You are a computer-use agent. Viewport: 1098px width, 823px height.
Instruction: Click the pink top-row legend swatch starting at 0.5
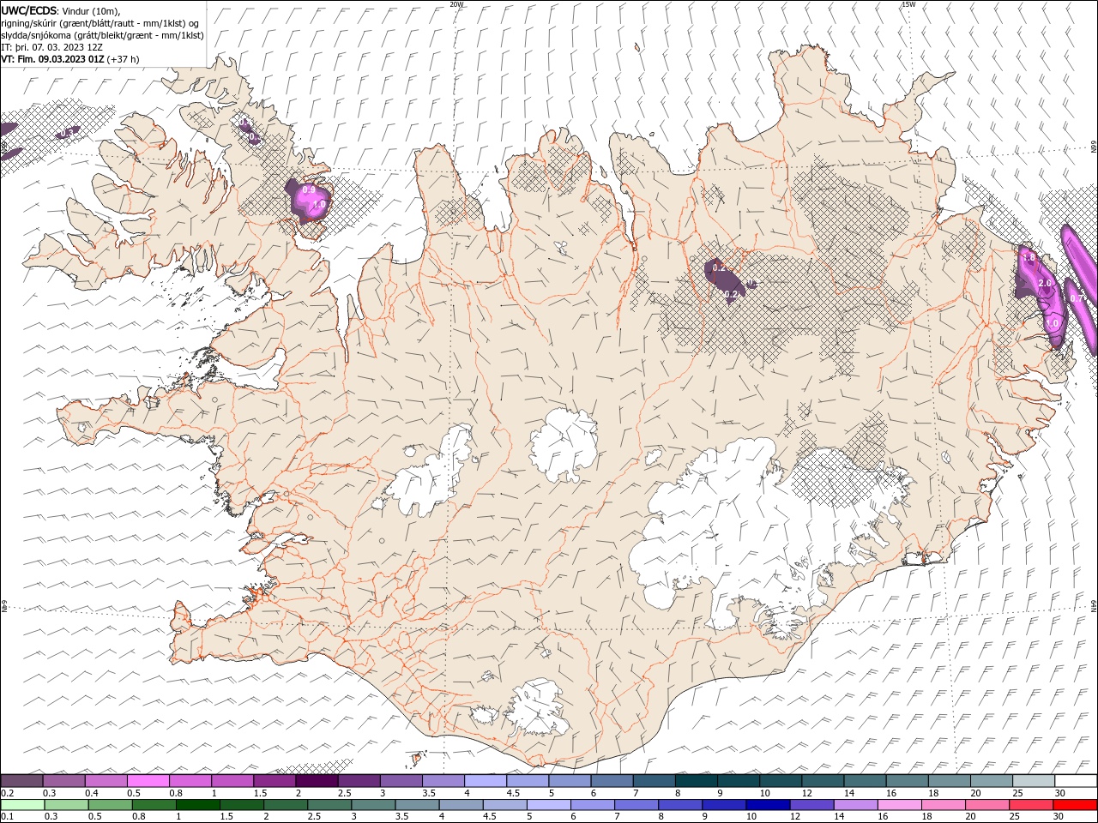tap(148, 781)
